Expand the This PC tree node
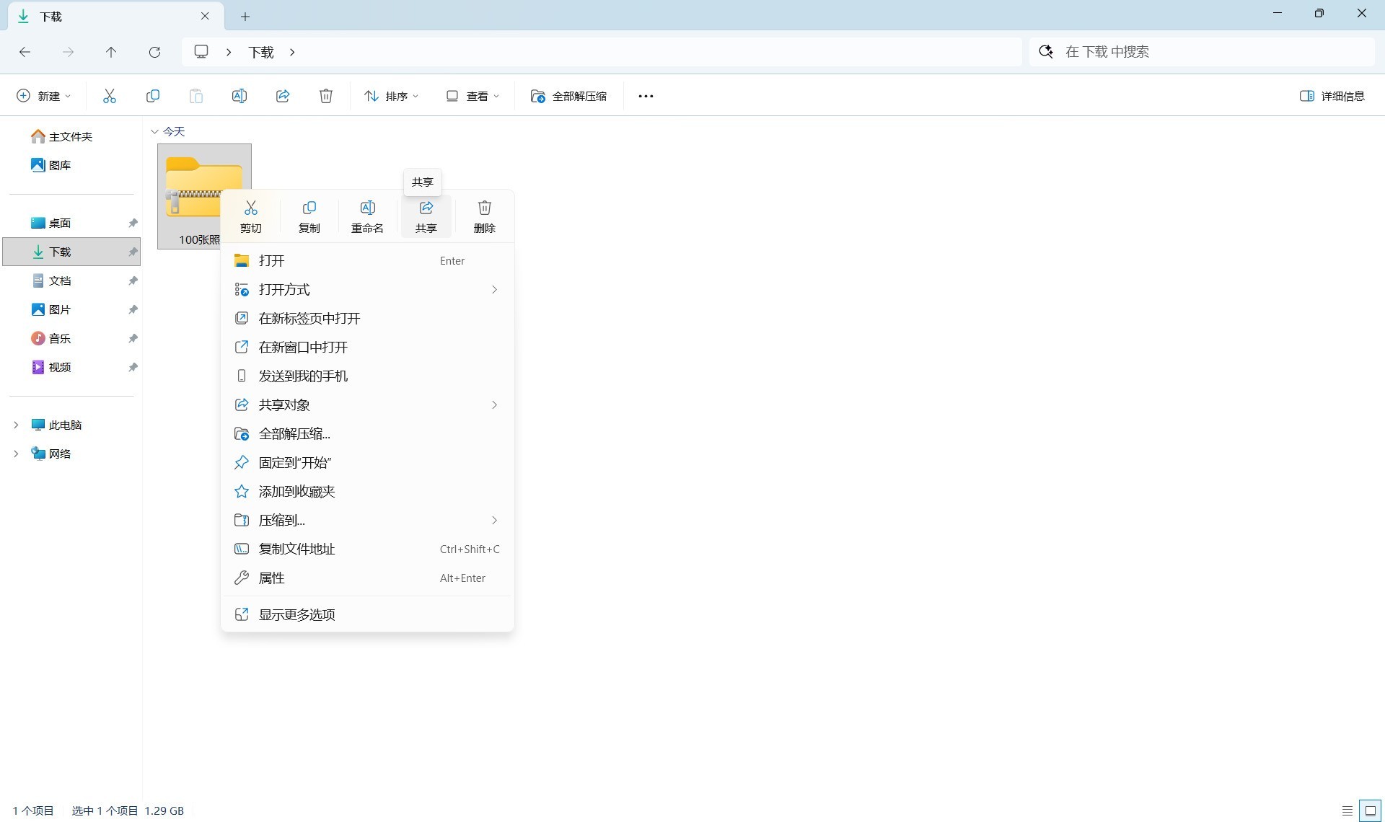1385x822 pixels. [x=16, y=425]
